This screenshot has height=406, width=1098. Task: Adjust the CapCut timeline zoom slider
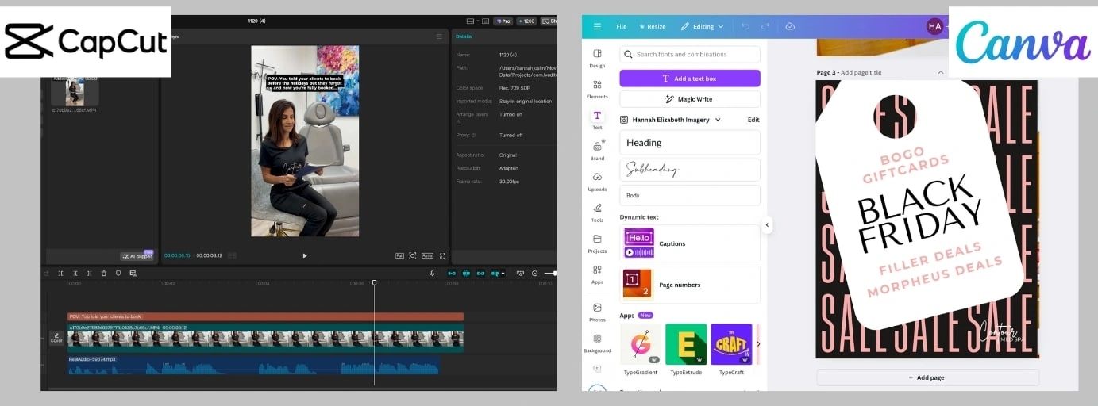tap(549, 273)
